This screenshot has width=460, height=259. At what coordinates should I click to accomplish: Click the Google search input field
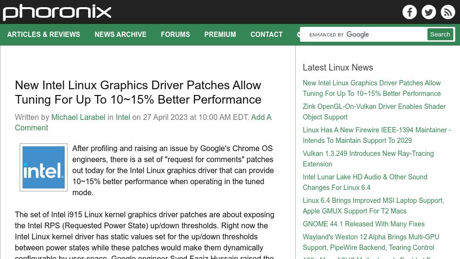pos(364,35)
